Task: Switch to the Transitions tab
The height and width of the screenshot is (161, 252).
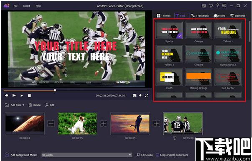Action: point(200,16)
